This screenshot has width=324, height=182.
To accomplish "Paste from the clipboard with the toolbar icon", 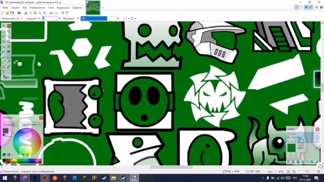I will 35,13.
